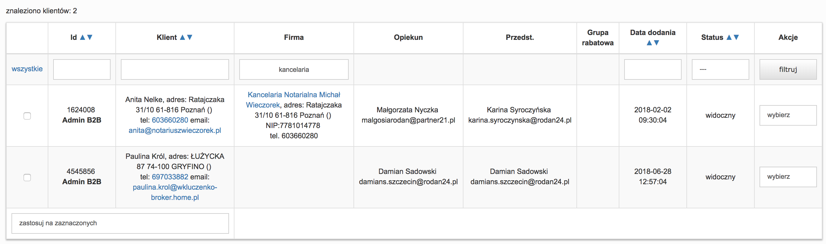Screen dimensions: 826x244
Task: Expand the zastosuj na zaznaczonych dropdown
Action: pyautogui.click(x=120, y=223)
